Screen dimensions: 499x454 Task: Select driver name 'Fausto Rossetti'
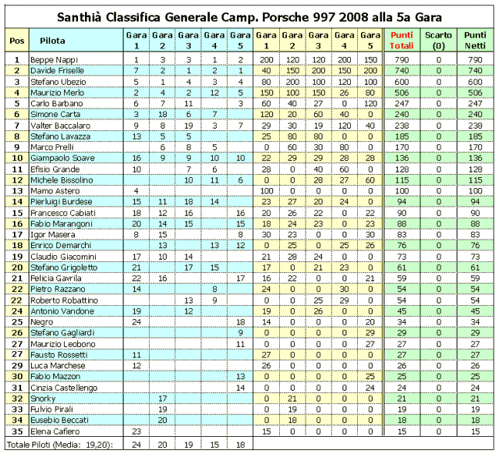point(59,355)
